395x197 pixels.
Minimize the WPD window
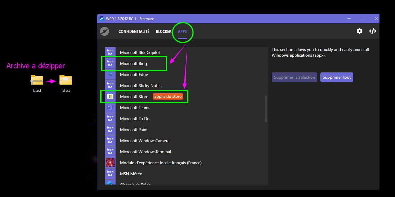tap(349, 18)
